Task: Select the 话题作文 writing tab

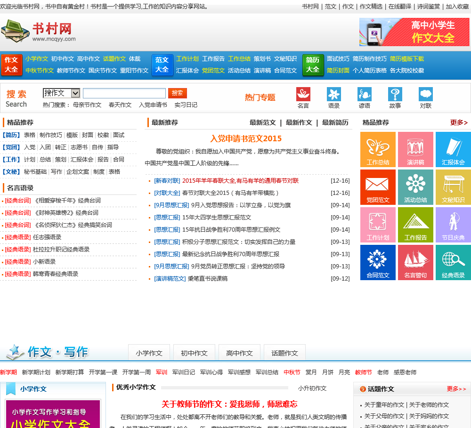Action: click(x=285, y=353)
